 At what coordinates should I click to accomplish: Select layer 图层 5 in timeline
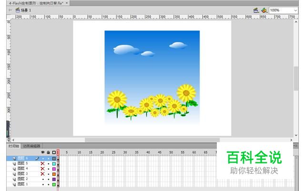[x=22, y=163]
